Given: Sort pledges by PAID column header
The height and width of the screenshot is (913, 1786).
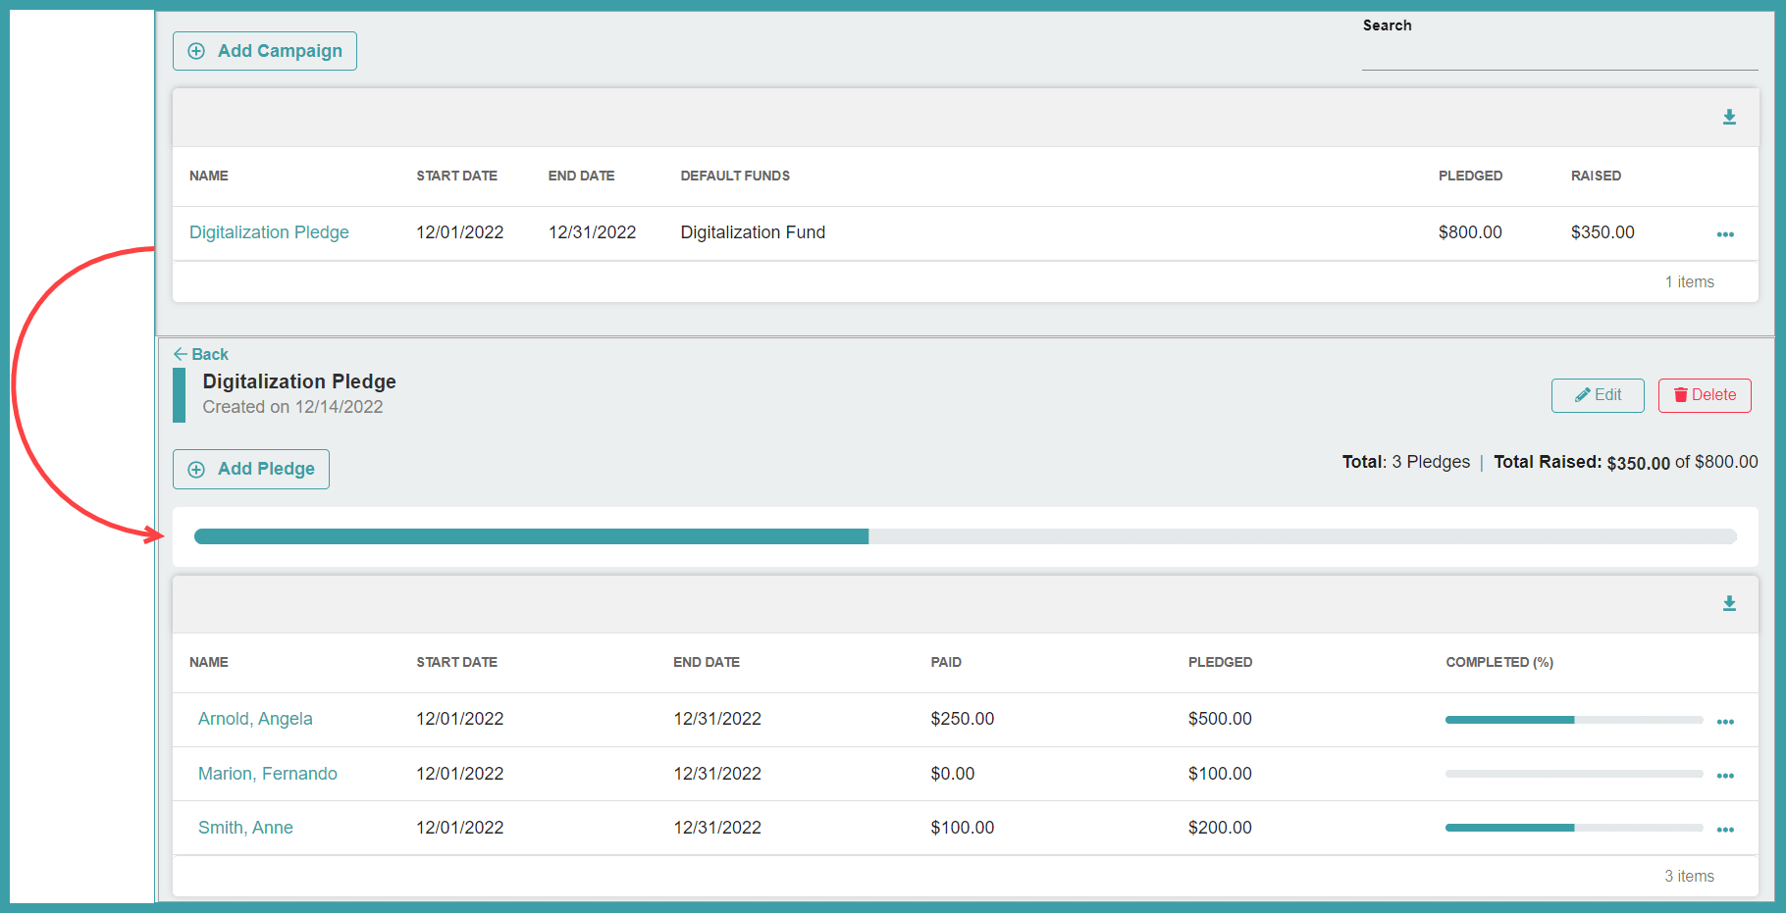Looking at the screenshot, I should [x=946, y=662].
